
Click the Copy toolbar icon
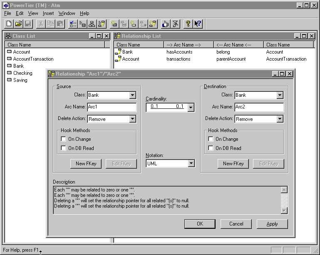click(50, 24)
